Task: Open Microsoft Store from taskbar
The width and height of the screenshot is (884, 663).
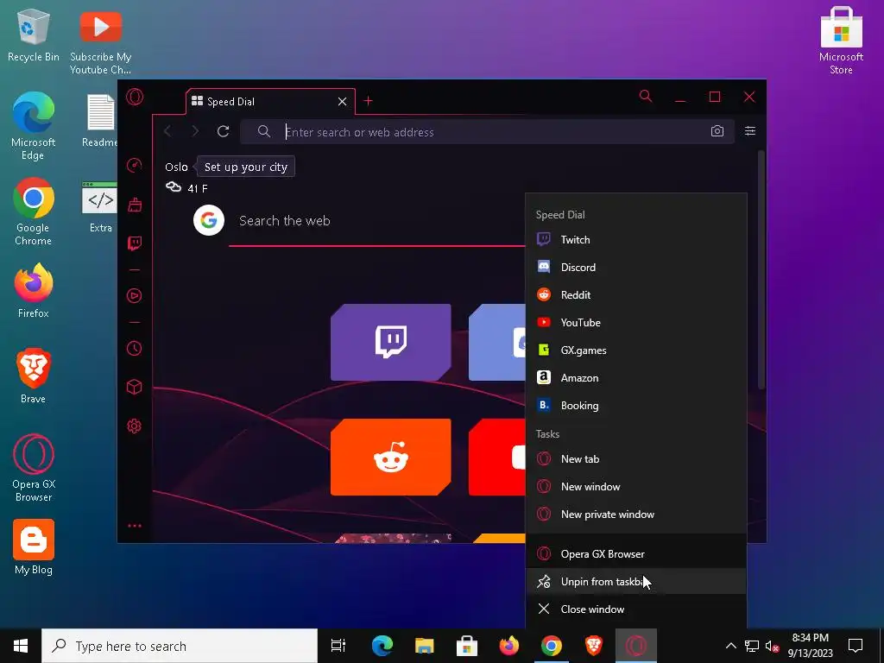Action: click(467, 646)
